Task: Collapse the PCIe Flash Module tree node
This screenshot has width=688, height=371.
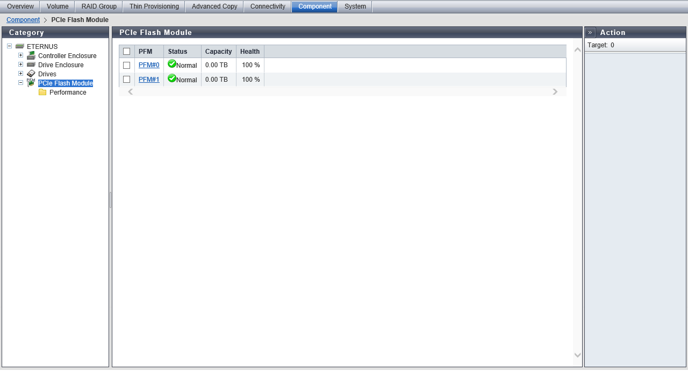Action: [x=20, y=83]
